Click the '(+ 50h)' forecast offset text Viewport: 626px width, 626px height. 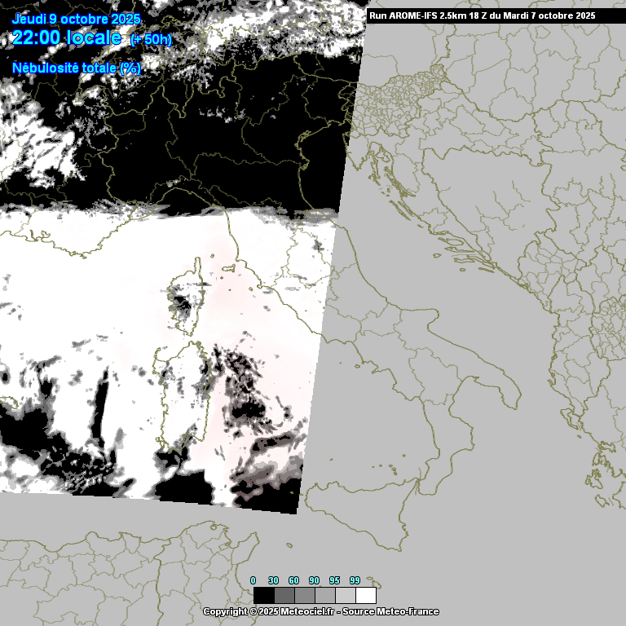pos(151,39)
